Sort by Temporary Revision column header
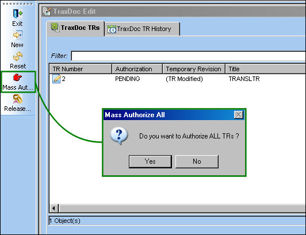The height and width of the screenshot is (235, 306). tap(194, 69)
